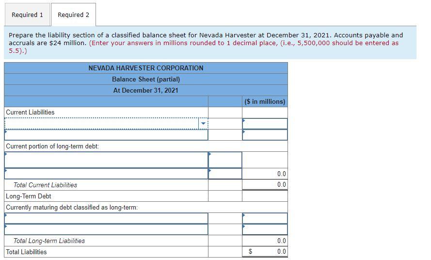The height and width of the screenshot is (260, 431).
Task: Open the dropdown arrow under Current Liabilities
Action: point(203,124)
